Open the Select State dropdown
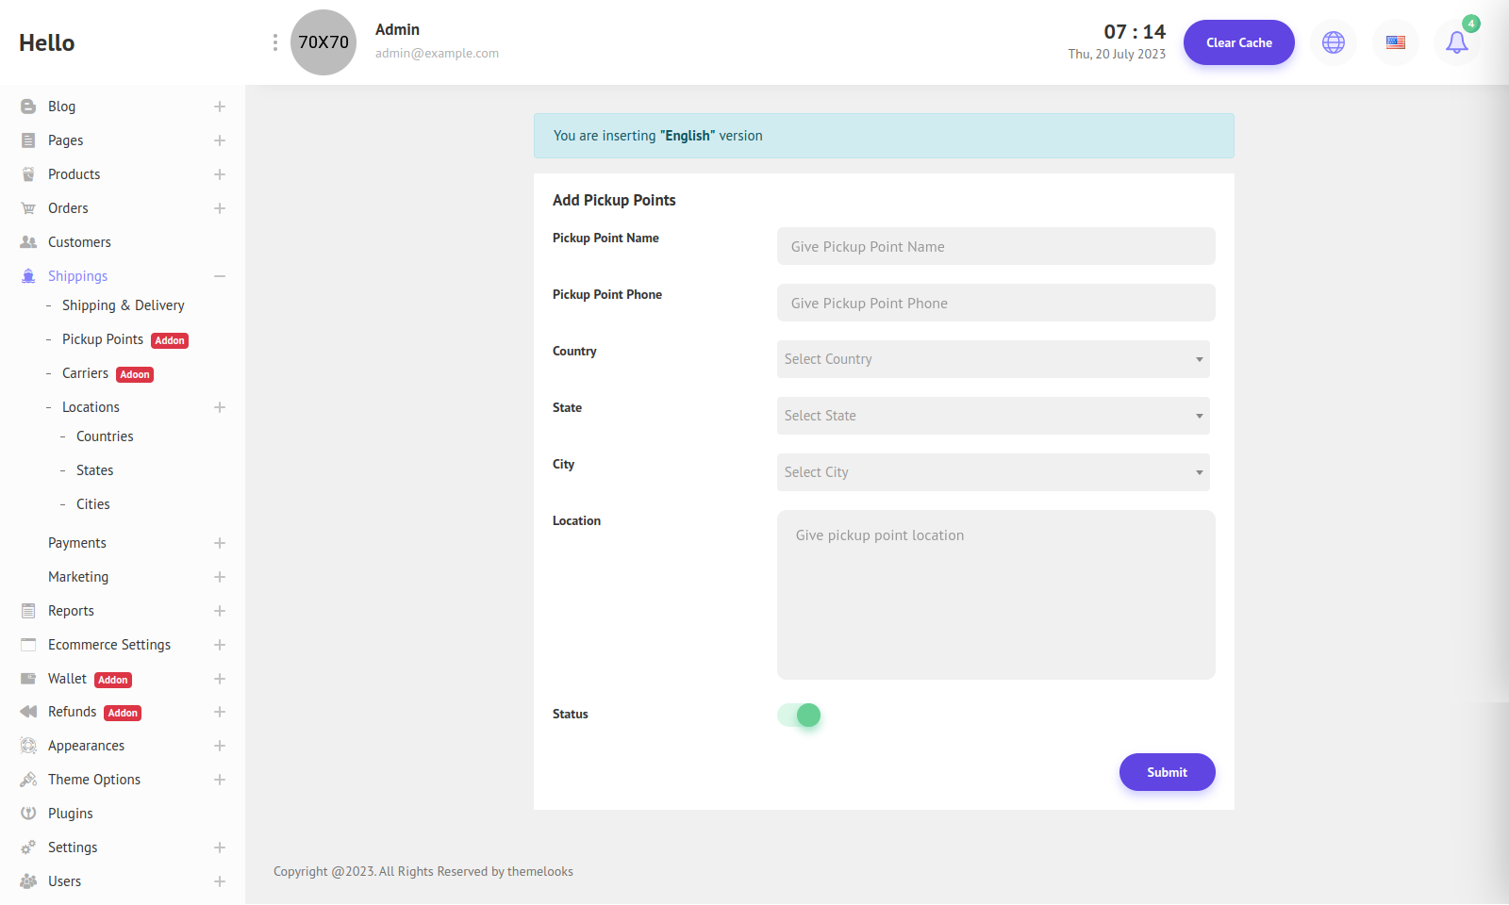 pyautogui.click(x=992, y=416)
